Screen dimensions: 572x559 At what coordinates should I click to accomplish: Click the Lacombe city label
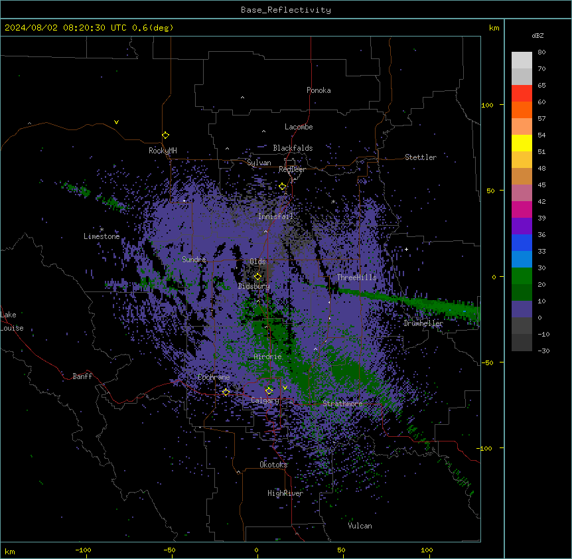(299, 127)
